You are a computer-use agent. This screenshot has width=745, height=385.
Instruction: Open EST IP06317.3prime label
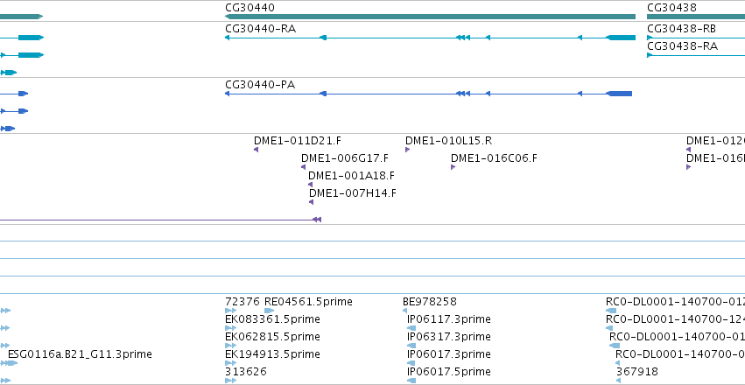point(449,337)
